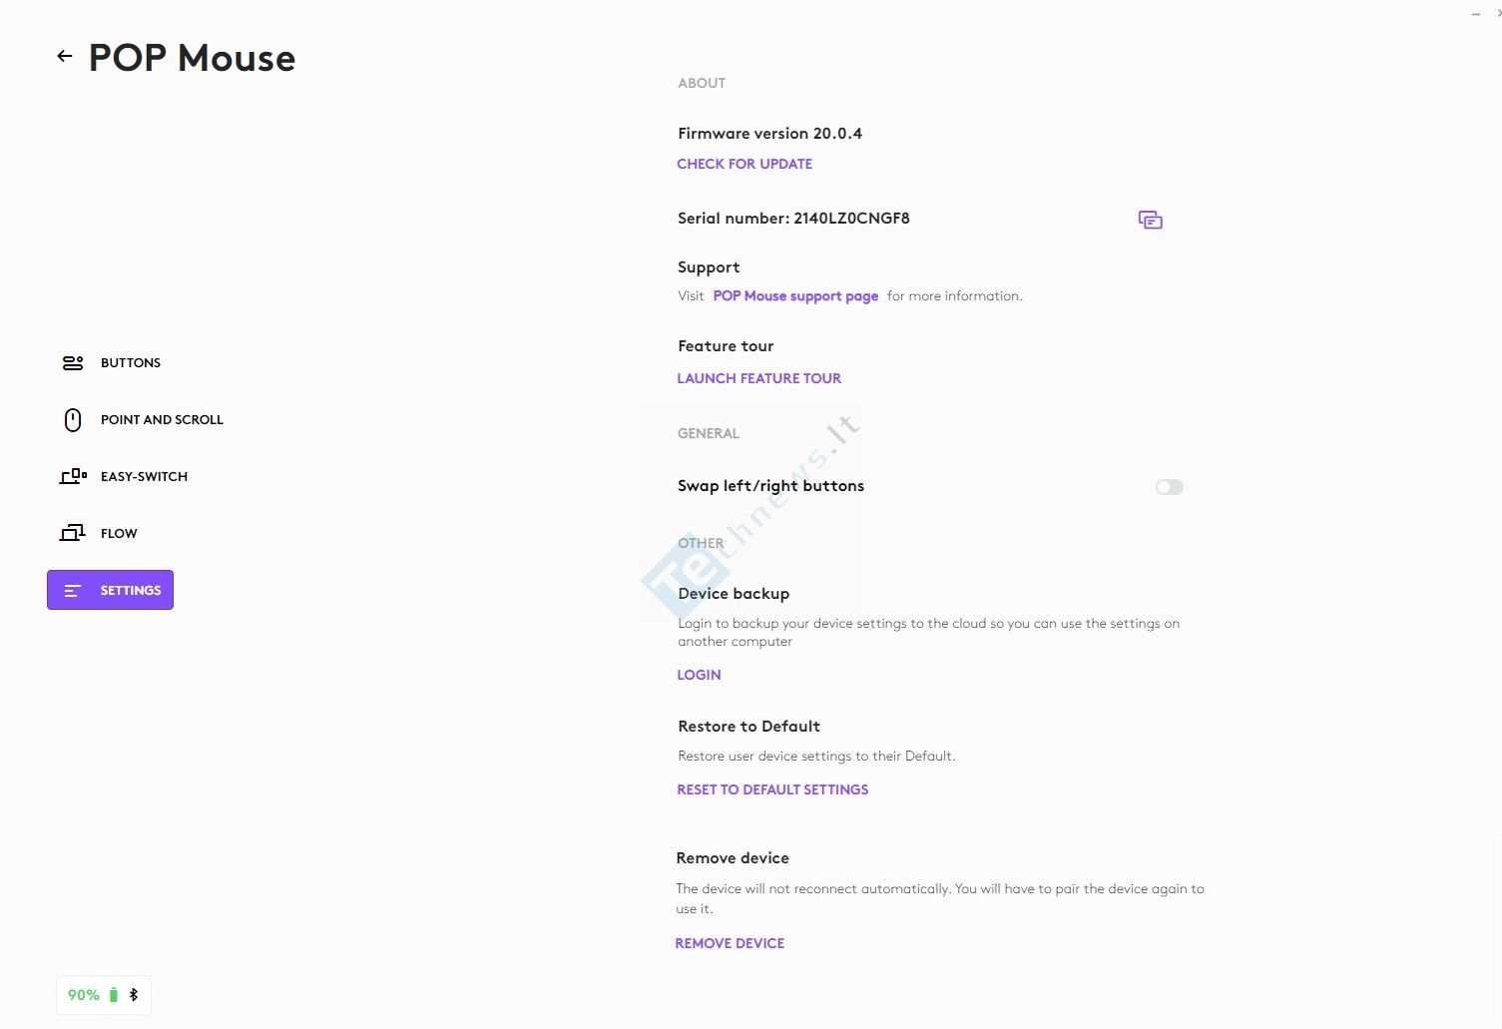Switch to the EASY-SWITCH section
The height and width of the screenshot is (1029, 1502).
click(144, 477)
